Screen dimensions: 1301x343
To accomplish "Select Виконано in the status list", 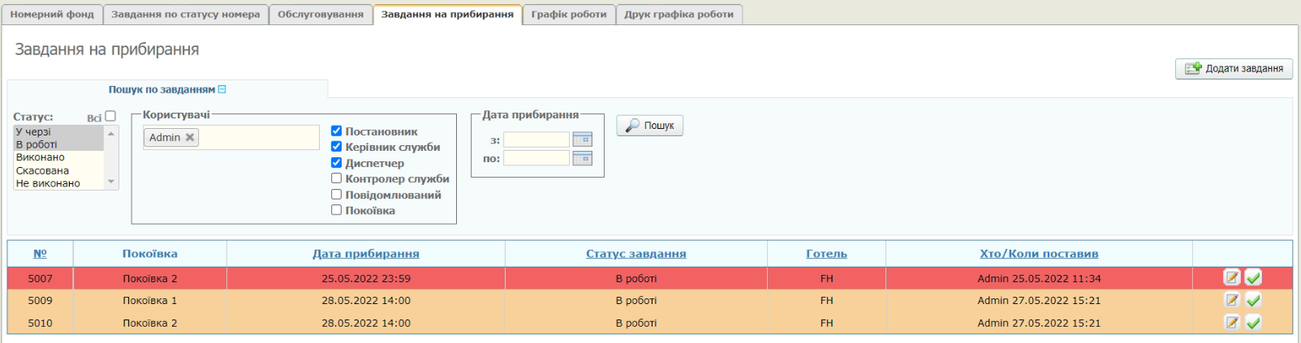I will 41,157.
